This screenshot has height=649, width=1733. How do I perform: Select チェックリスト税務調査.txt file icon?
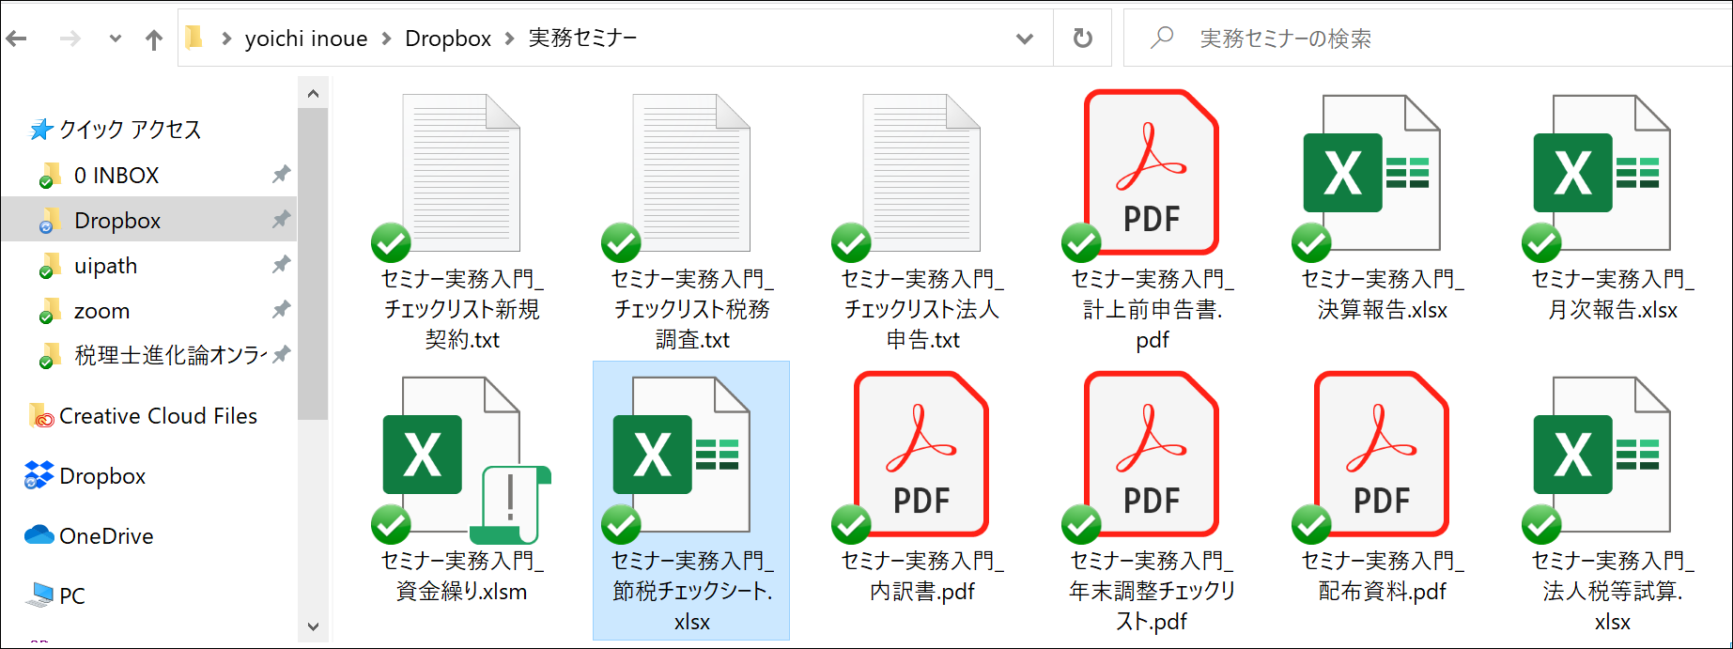tap(690, 173)
